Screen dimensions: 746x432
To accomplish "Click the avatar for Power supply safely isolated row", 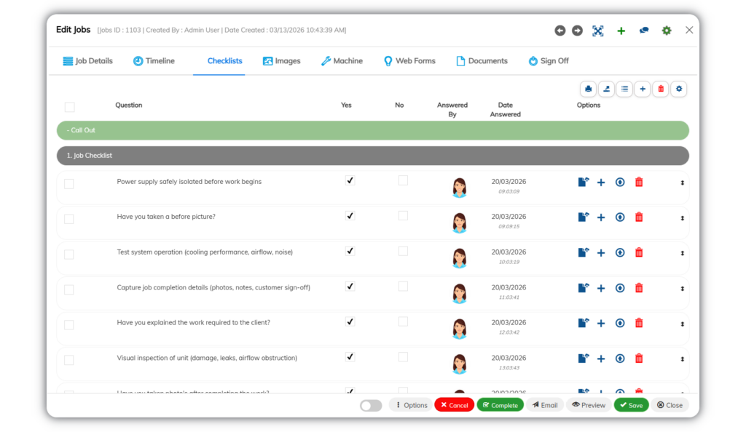I will pyautogui.click(x=460, y=188).
